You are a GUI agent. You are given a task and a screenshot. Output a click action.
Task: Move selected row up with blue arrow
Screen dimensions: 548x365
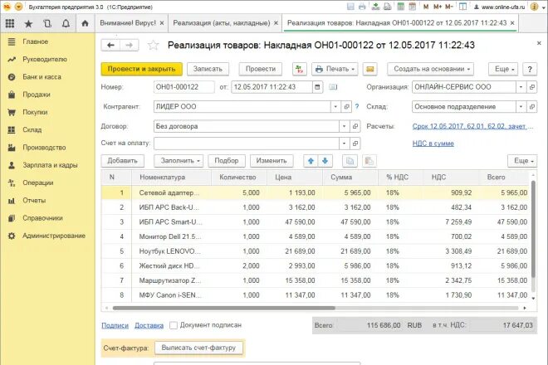(311, 161)
